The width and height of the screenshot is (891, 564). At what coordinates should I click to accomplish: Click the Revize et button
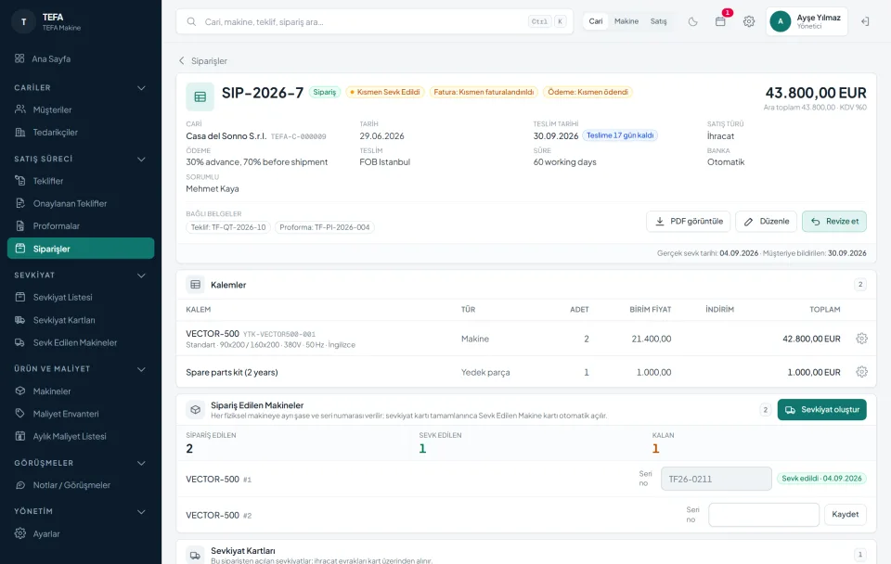tap(834, 222)
